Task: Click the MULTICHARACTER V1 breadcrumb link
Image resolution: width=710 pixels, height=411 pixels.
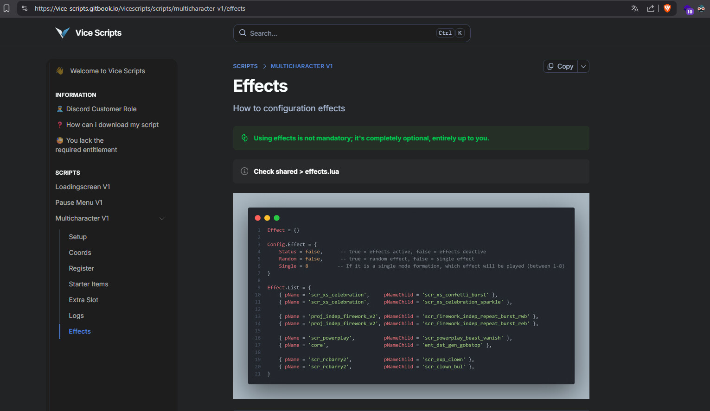Action: tap(301, 66)
